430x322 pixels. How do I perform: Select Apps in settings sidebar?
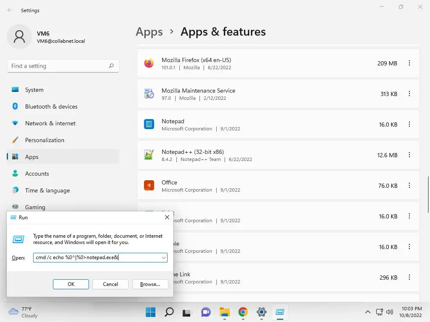[x=63, y=157]
